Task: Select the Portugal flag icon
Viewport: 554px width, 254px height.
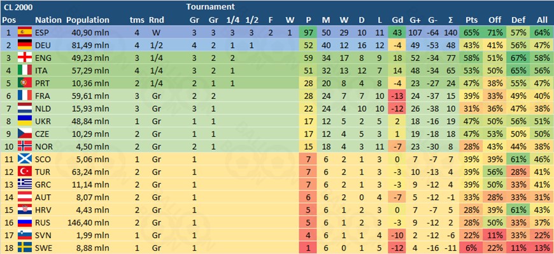Action: tap(25, 83)
